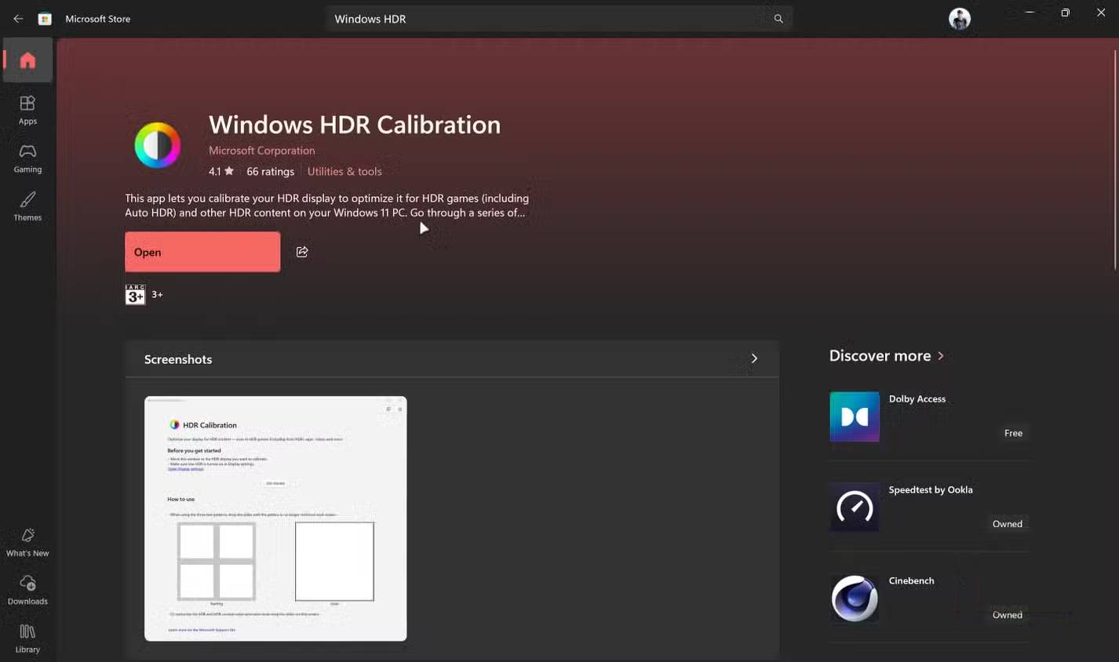Go to the Gaming section
Screen dimensions: 1119x662
pos(27,158)
